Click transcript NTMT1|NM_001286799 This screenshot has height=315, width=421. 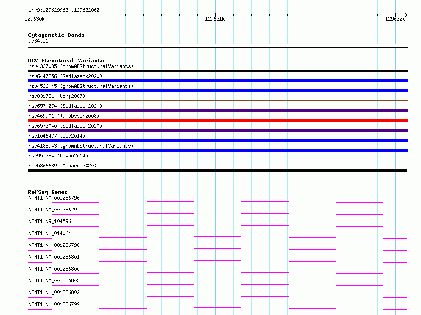click(x=54, y=304)
